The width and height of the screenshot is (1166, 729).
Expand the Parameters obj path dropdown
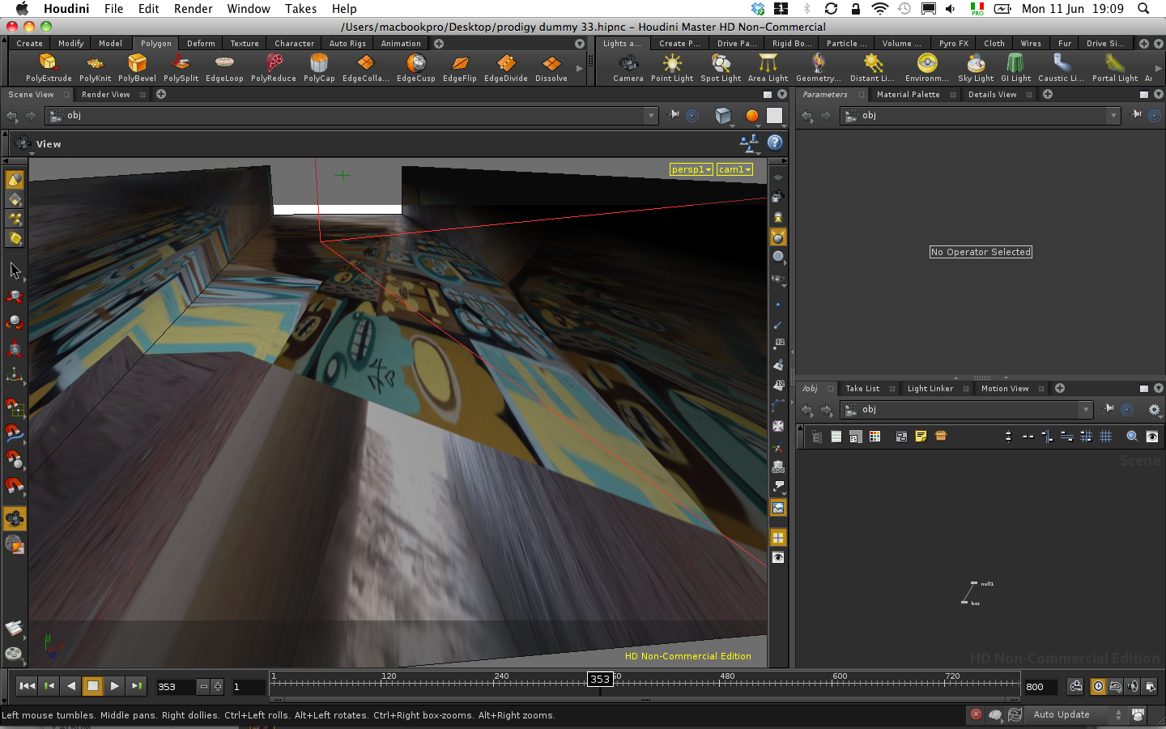click(1114, 115)
